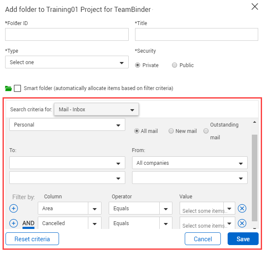
Task: Choose the Outstanding mail radio button
Action: point(206,131)
